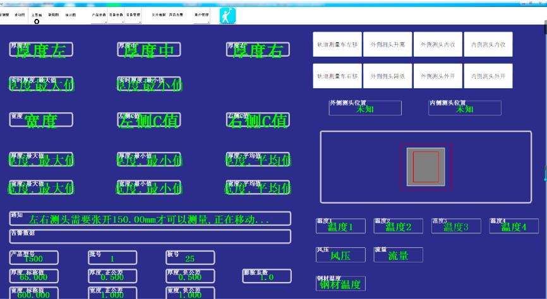Select the 板号 field showing 25
The width and height of the screenshot is (547, 299).
190,258
